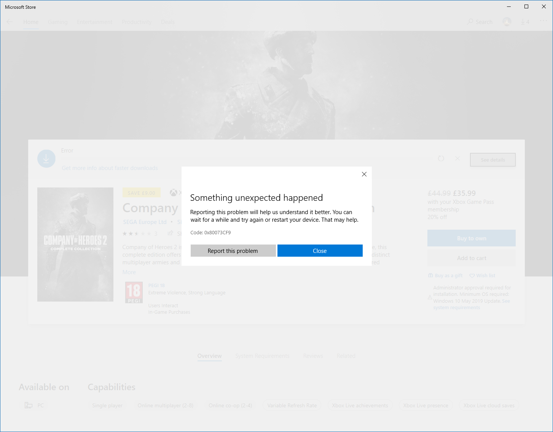
Task: Visit the SEGA Europe Ltd publisher page
Action: pyautogui.click(x=145, y=222)
